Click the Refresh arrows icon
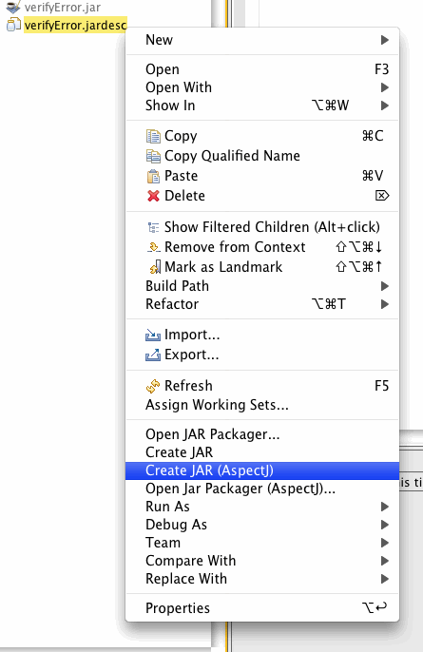 [x=153, y=386]
